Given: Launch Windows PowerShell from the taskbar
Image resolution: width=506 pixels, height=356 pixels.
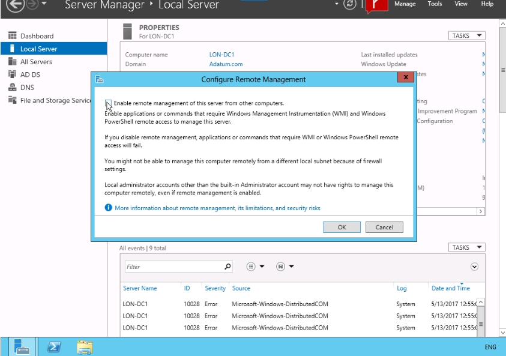Looking at the screenshot, I should tap(54, 347).
